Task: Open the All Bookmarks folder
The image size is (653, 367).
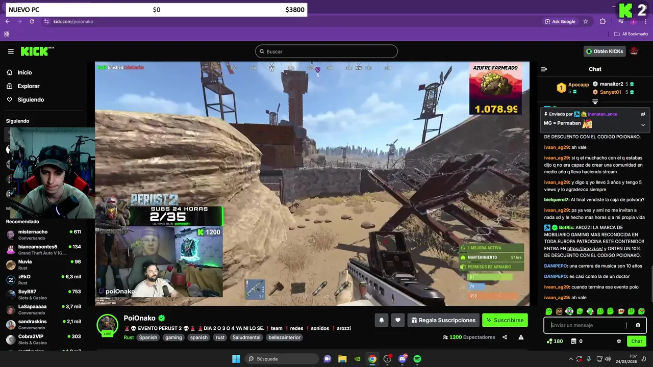Action: click(631, 34)
